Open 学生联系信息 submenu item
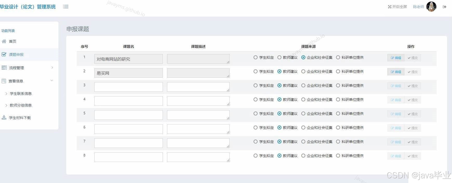The width and height of the screenshot is (452, 183). point(21,94)
